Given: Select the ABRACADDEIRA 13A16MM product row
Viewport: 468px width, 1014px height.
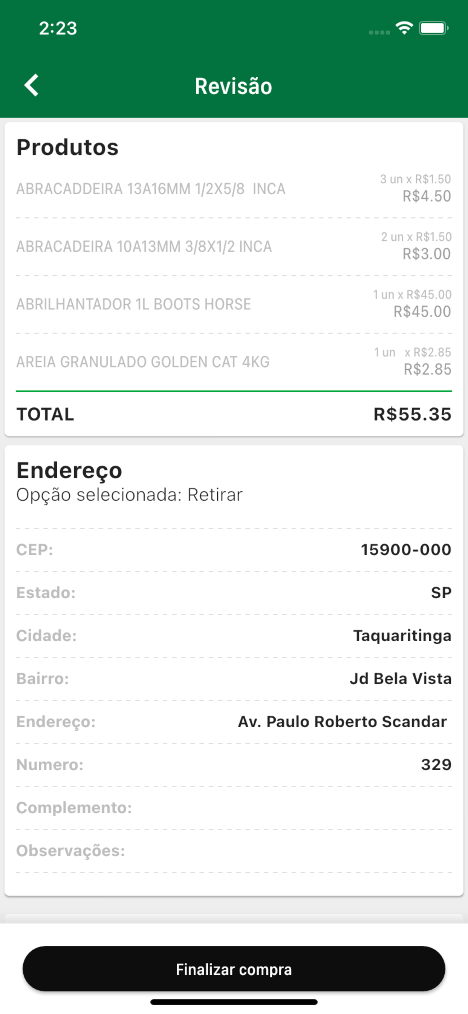Looking at the screenshot, I should click(234, 189).
